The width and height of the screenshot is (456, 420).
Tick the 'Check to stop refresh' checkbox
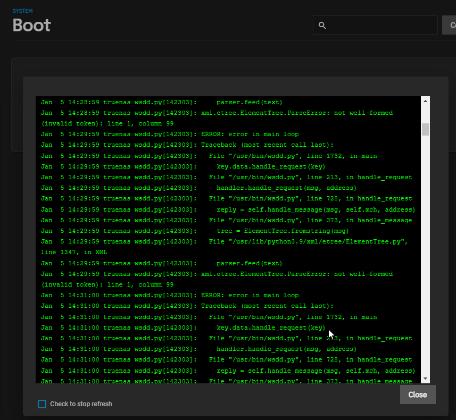pyautogui.click(x=42, y=404)
